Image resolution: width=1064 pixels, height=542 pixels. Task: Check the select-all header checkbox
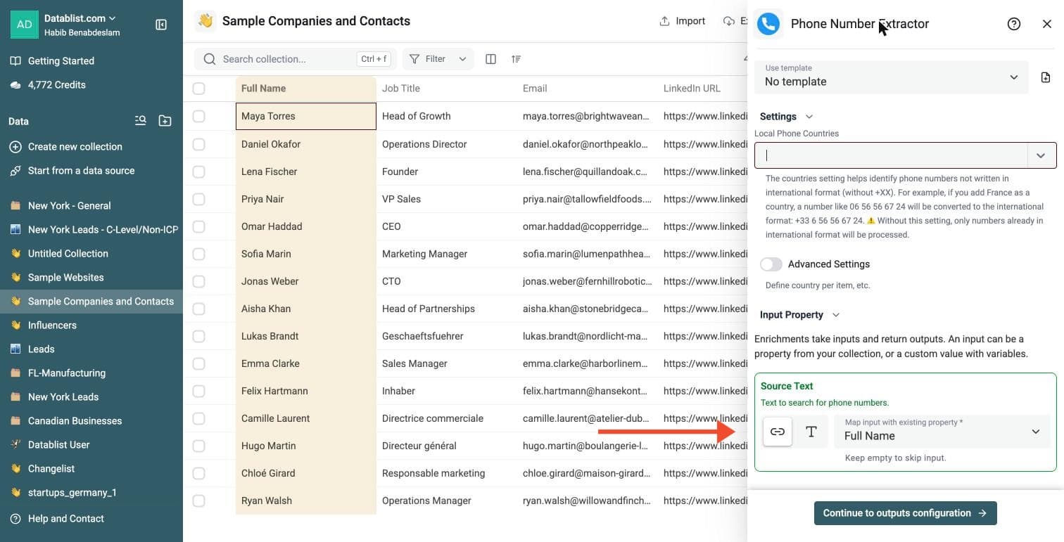click(x=199, y=89)
